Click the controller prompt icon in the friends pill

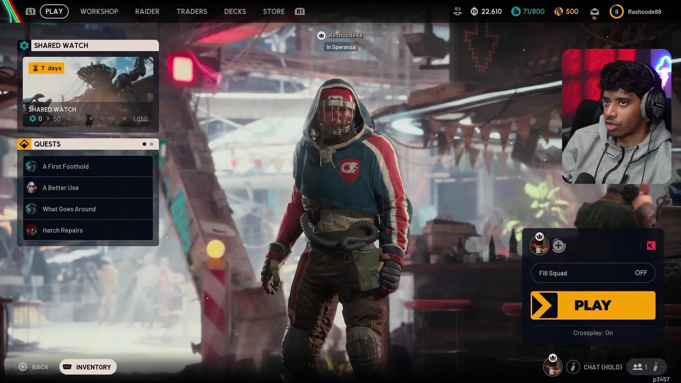(x=655, y=367)
